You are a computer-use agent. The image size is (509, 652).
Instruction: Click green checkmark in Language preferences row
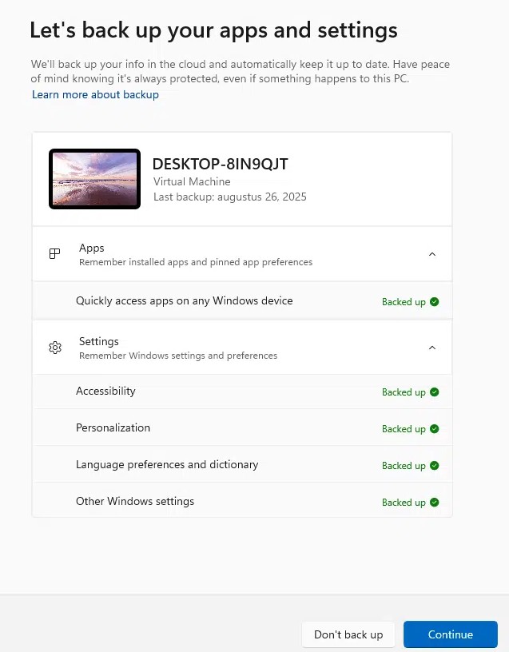pyautogui.click(x=434, y=466)
